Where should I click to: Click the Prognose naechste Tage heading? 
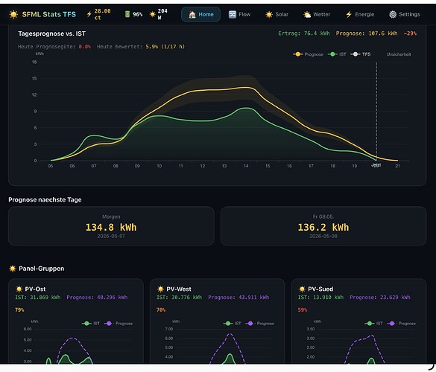(45, 199)
